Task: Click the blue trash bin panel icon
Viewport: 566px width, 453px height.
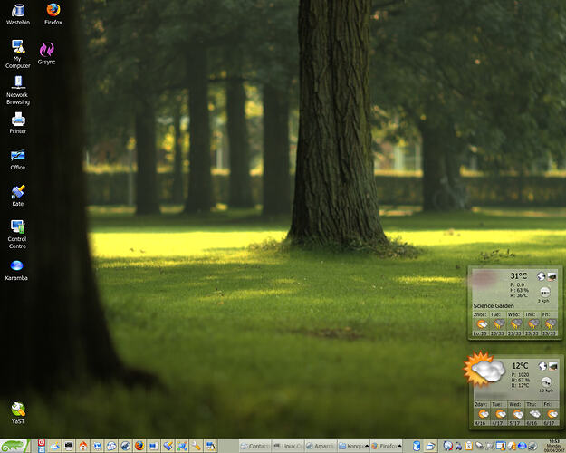Action: click(417, 446)
